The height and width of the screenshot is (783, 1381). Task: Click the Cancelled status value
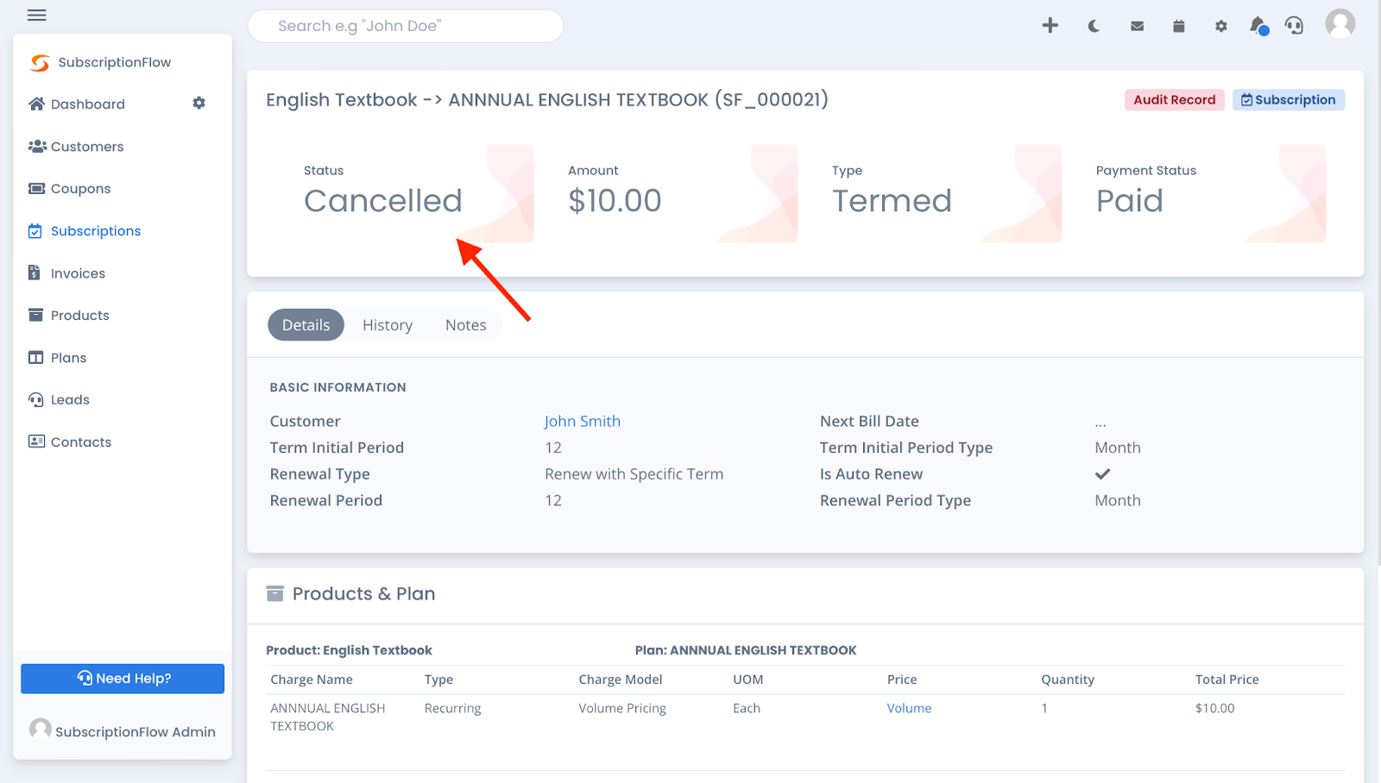pyautogui.click(x=383, y=201)
